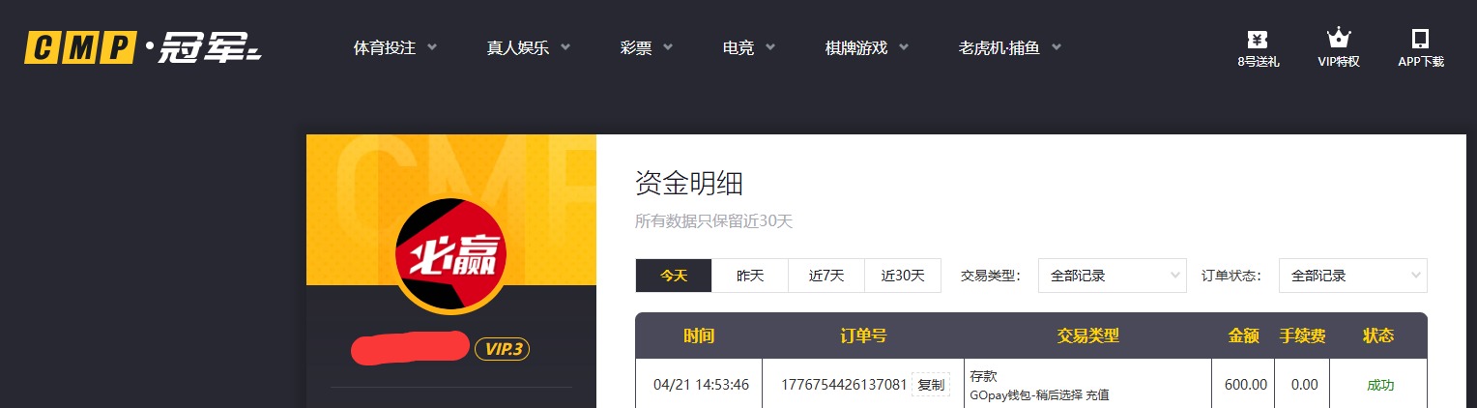The height and width of the screenshot is (408, 1477).
Task: Click the 存款 transaction type text
Action: coord(983,376)
